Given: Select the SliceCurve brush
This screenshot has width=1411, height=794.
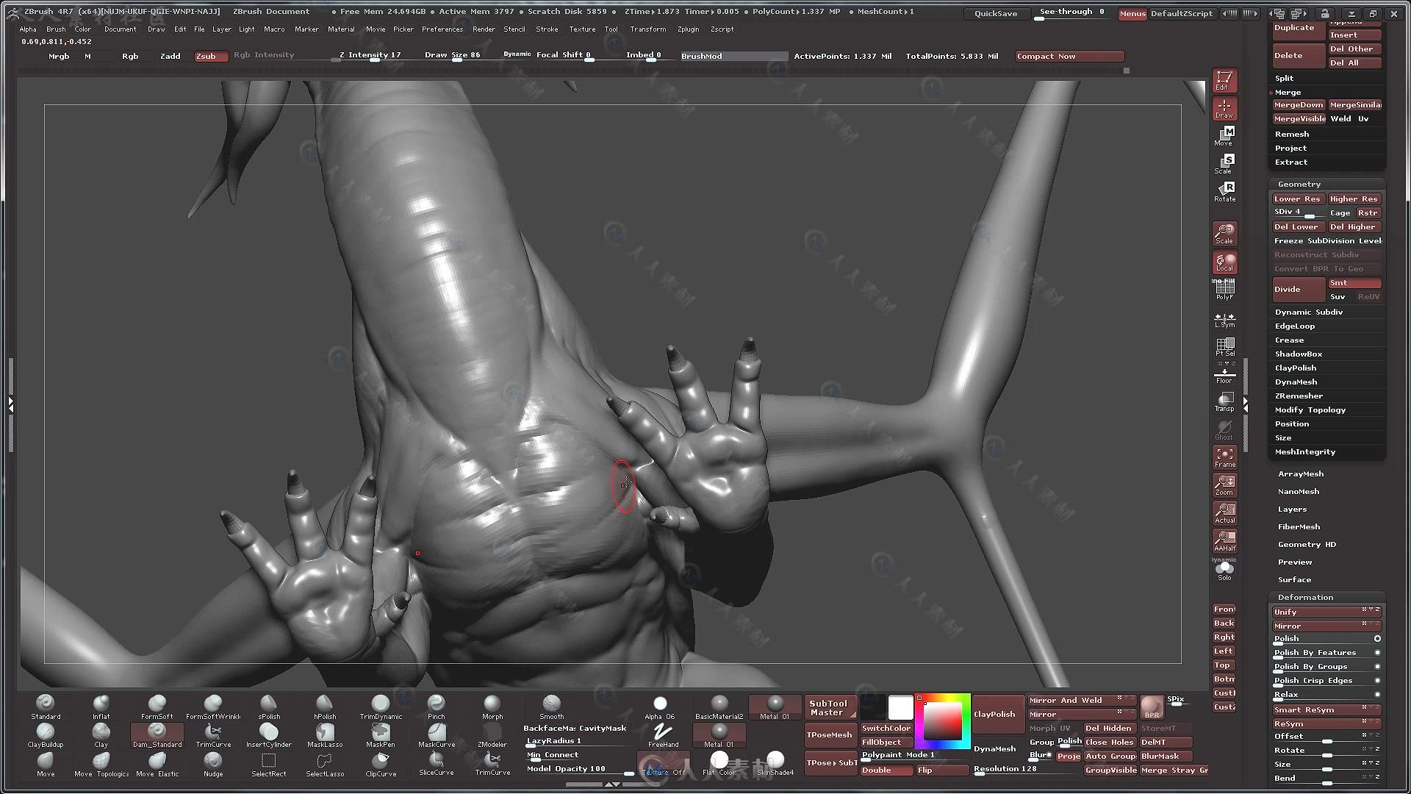Looking at the screenshot, I should click(437, 765).
